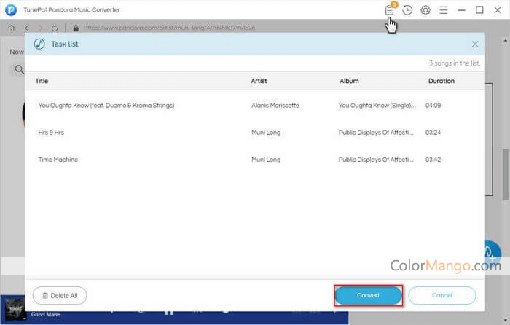Close the Task list dialog
The width and height of the screenshot is (510, 325).
click(x=475, y=44)
